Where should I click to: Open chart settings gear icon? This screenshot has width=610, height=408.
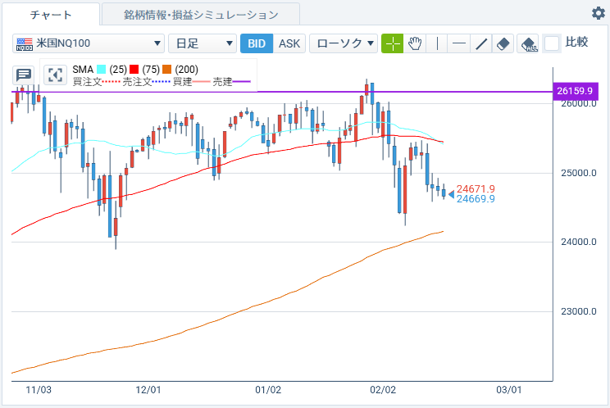point(598,13)
